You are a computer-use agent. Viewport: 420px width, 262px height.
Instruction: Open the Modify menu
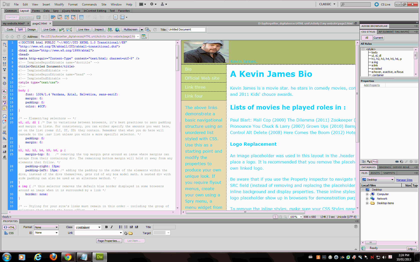pyautogui.click(x=59, y=4)
